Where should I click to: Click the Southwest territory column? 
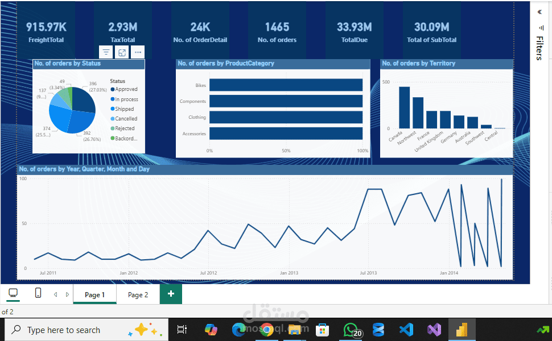point(486,127)
